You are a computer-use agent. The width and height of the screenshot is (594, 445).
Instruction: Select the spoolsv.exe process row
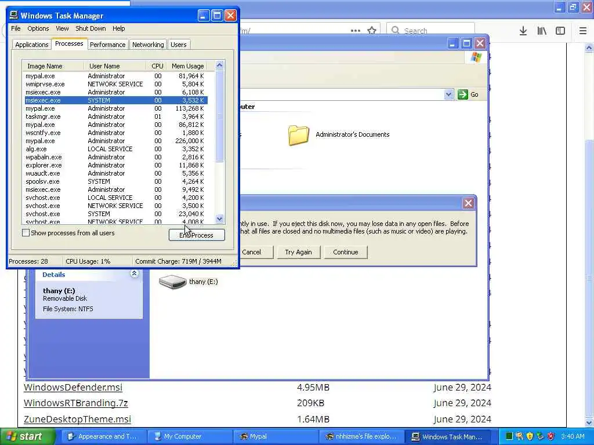coord(115,181)
